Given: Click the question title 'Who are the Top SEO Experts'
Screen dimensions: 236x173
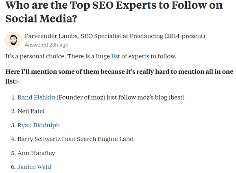Looking at the screenshot, I should click(x=114, y=12).
